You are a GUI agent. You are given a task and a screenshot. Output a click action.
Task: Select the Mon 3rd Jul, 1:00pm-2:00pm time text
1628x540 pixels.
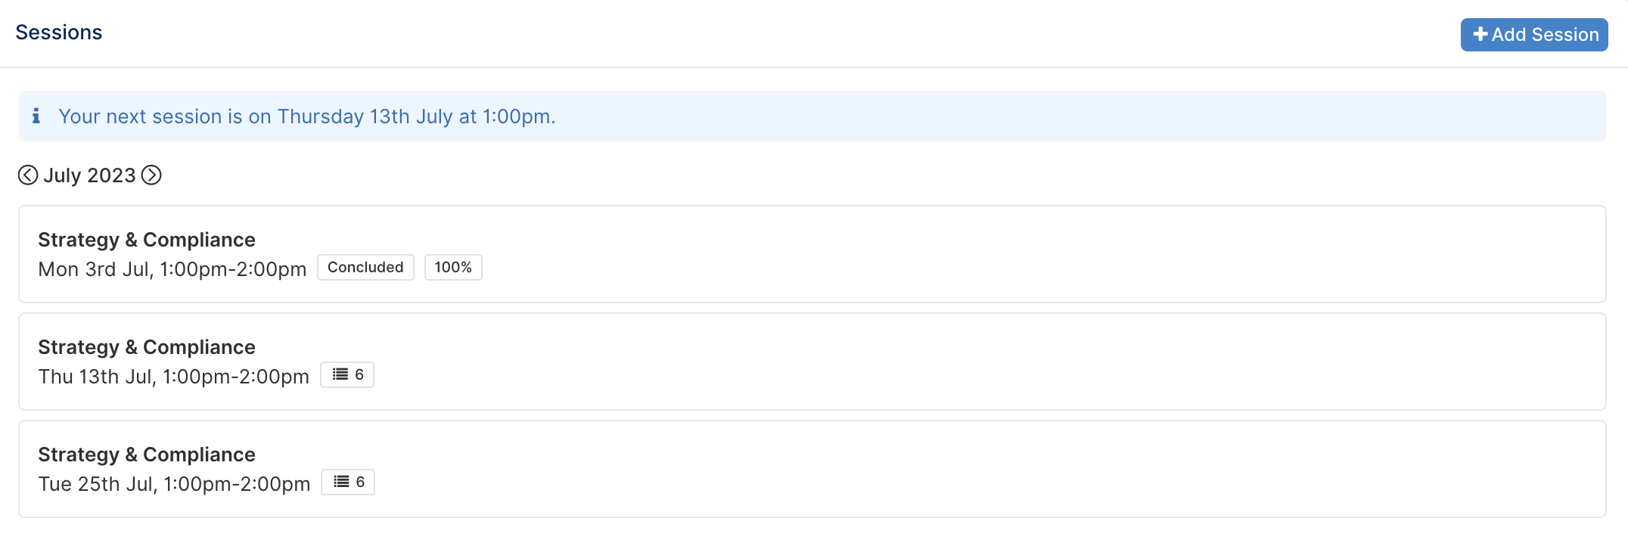172,269
